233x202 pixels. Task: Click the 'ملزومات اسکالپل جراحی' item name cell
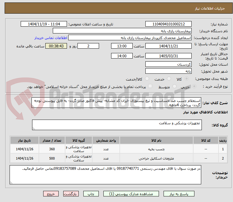pyautogui.click(x=156, y=158)
